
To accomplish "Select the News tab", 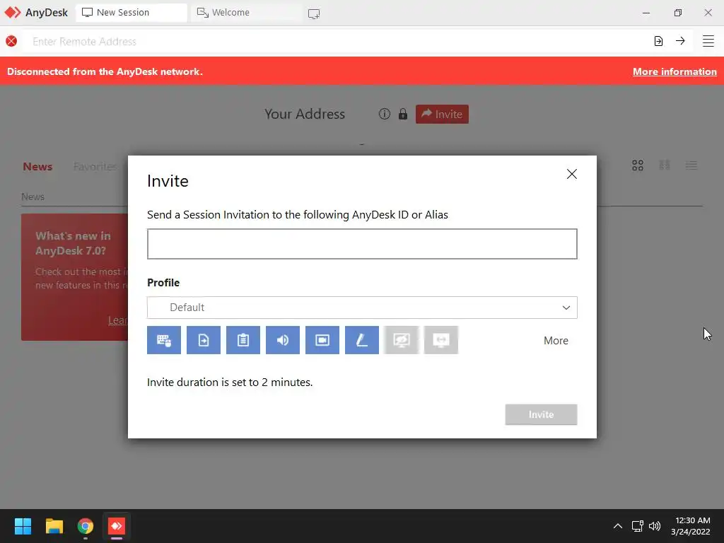I will pyautogui.click(x=37, y=167).
